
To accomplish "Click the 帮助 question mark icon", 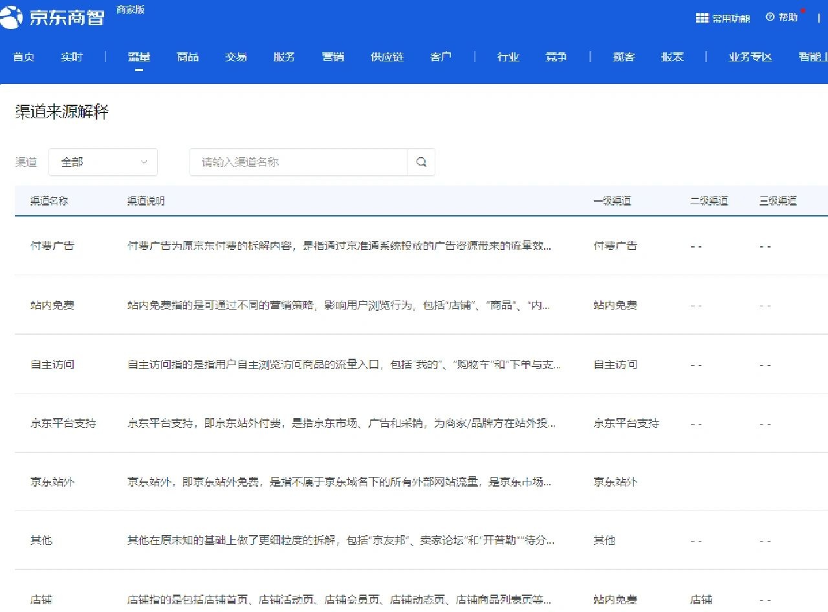I will point(770,17).
